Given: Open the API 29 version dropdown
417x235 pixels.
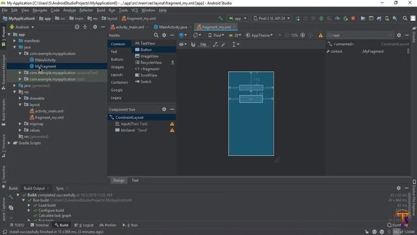Looking at the screenshot, I should click(x=235, y=35).
